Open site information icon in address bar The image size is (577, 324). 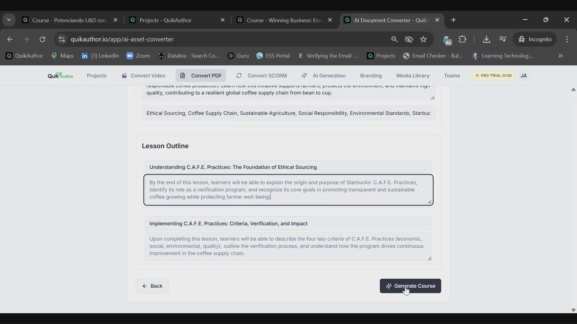coord(62,40)
